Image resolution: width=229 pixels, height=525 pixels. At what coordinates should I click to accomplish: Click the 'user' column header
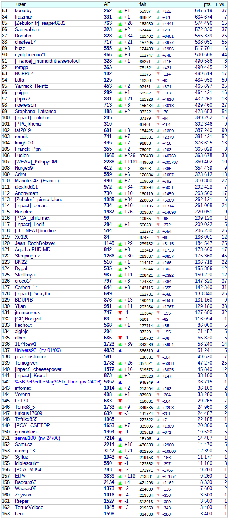pyautogui.click(x=21, y=4)
